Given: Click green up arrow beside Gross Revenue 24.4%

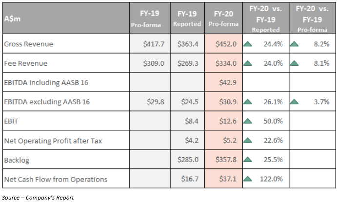Looking at the screenshot, I should pyautogui.click(x=248, y=44).
